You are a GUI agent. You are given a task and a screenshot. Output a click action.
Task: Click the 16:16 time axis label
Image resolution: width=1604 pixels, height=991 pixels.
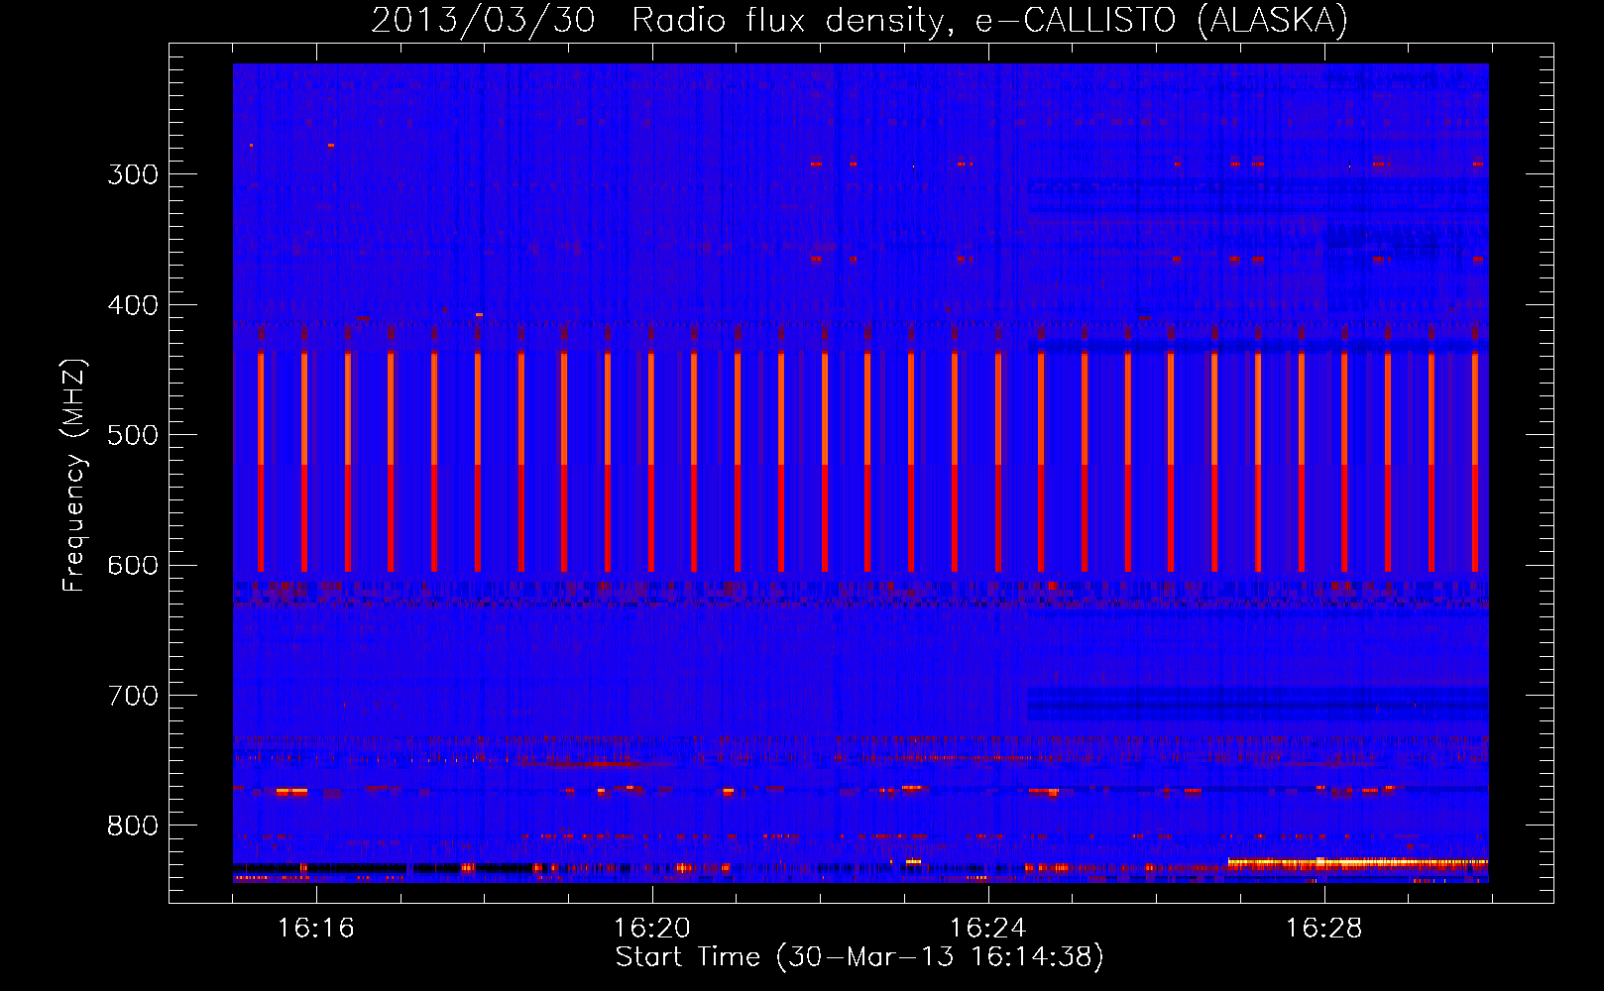[x=316, y=929]
